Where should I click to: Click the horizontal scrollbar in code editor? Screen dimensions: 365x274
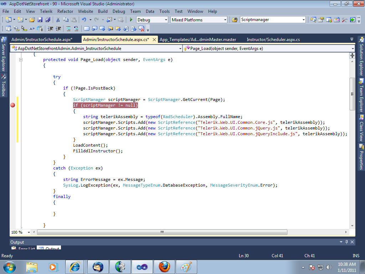click(162, 232)
